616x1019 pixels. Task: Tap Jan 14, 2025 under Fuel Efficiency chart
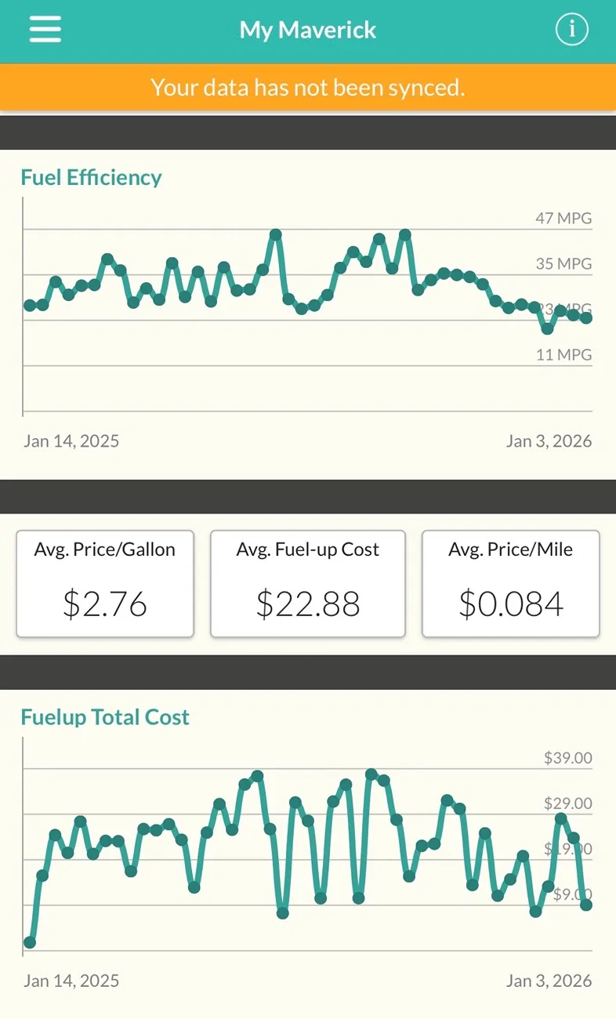pos(71,441)
